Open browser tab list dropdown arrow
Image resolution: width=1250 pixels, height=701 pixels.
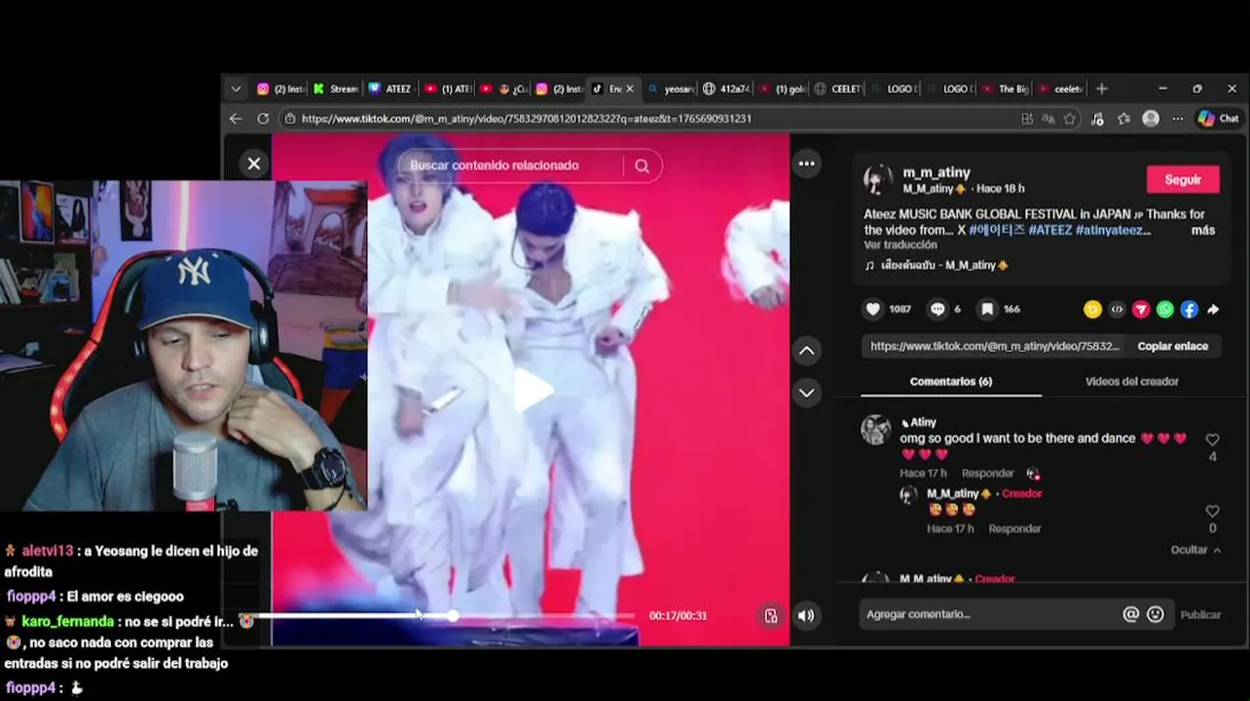click(x=236, y=89)
